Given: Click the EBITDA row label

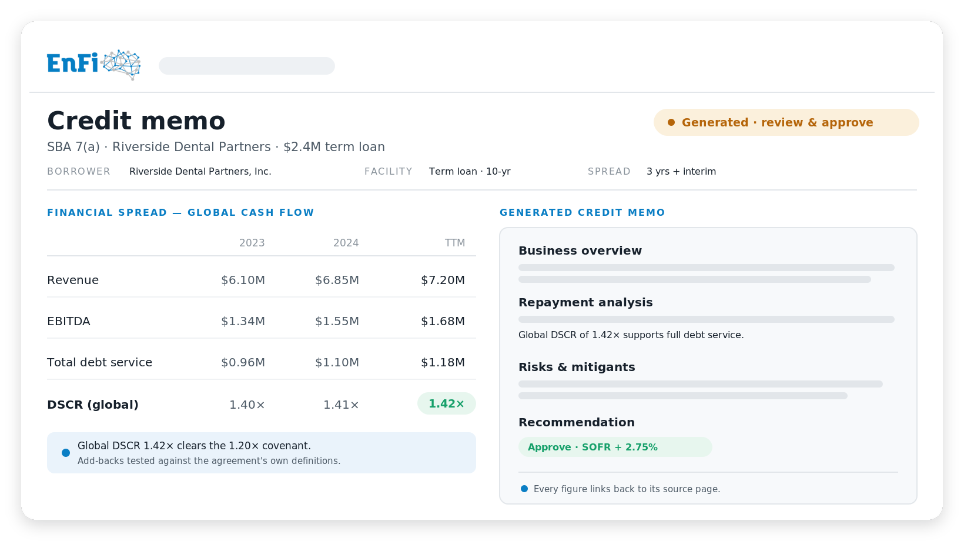Looking at the screenshot, I should (x=69, y=321).
